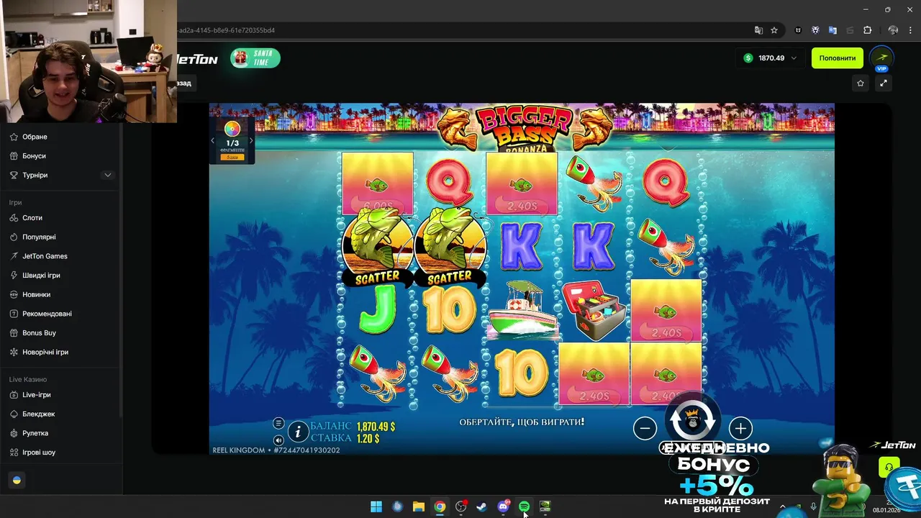Click the blue translate extension icon
The height and width of the screenshot is (518, 921).
coord(832,30)
